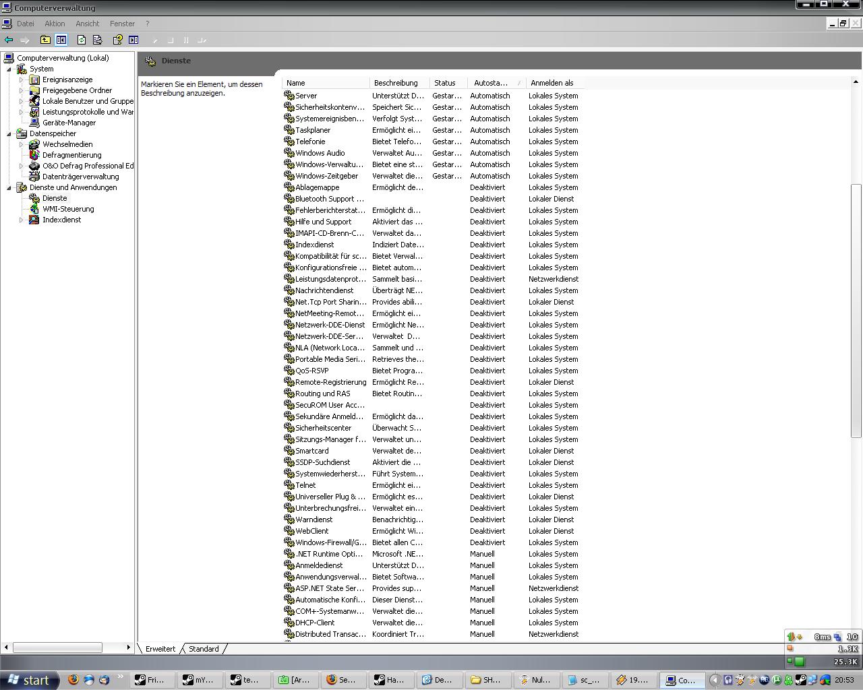863x690 pixels.
Task: Click the Help toolbar icon
Action: coord(117,40)
